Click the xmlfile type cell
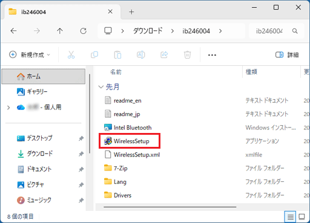Image resolution: width=310 pixels, height=223 pixels. pos(254,155)
